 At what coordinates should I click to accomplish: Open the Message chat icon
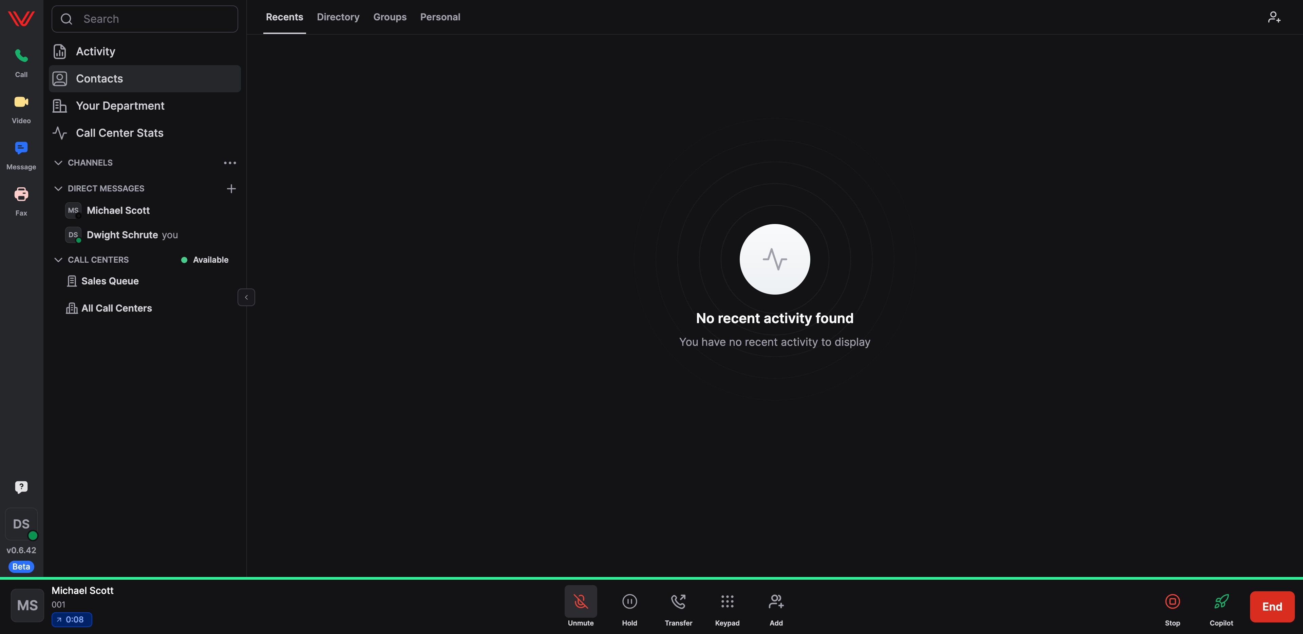coord(21,148)
